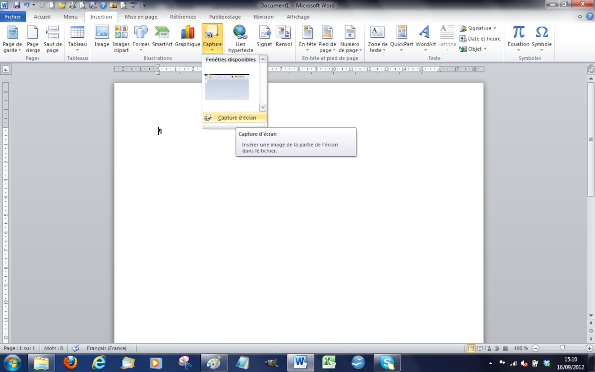Image resolution: width=595 pixels, height=372 pixels.
Task: Toggle the ruler button above the scrollbar
Action: (591, 70)
